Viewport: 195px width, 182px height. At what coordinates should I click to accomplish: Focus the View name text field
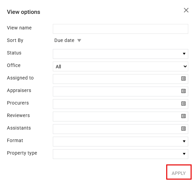point(121,29)
